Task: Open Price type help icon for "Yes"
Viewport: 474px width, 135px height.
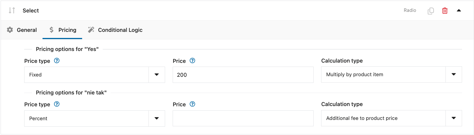Action: (x=57, y=61)
